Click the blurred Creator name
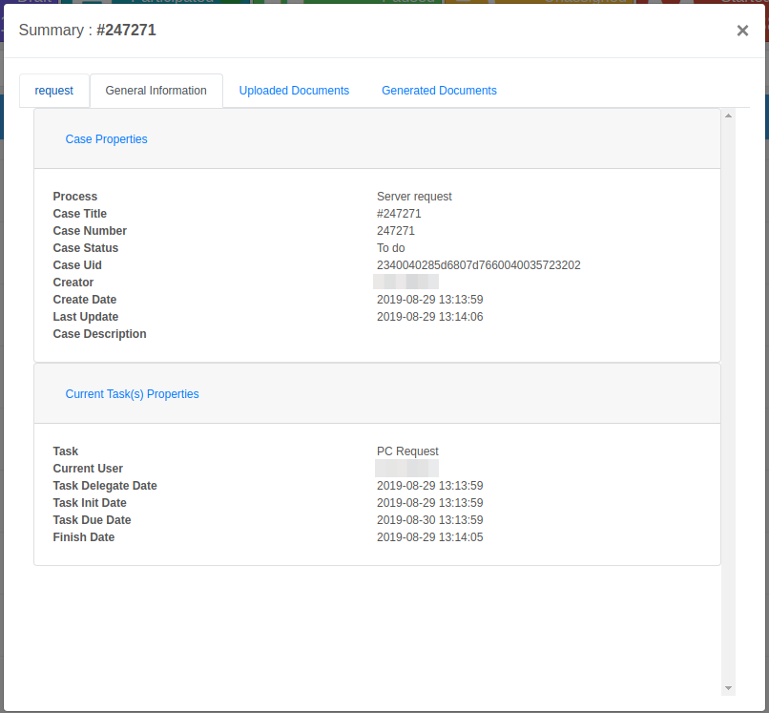This screenshot has width=769, height=713. click(407, 283)
